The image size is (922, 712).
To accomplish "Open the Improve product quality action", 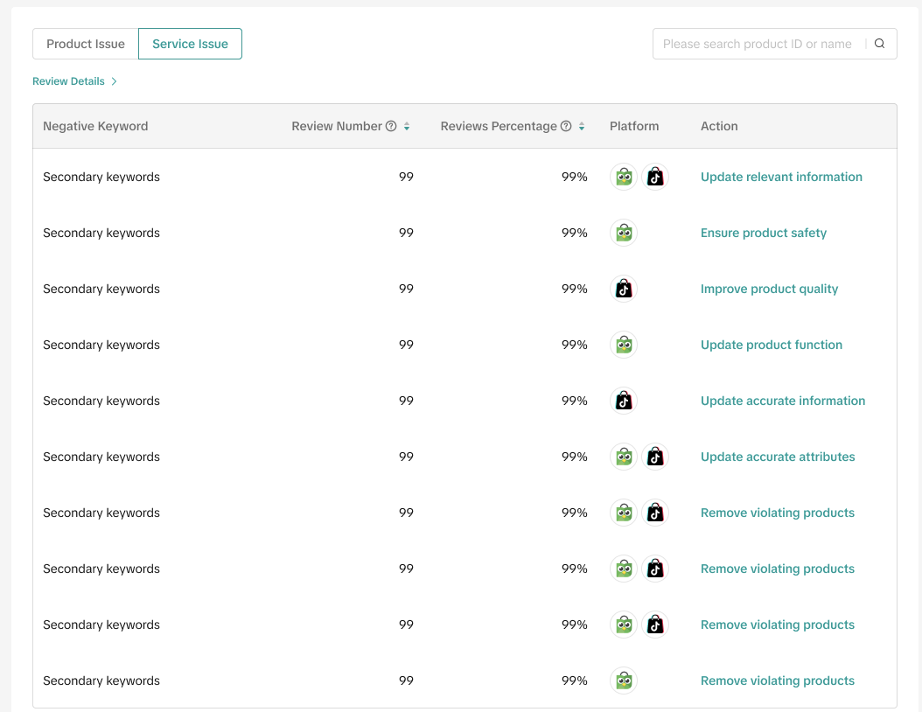I will click(769, 289).
